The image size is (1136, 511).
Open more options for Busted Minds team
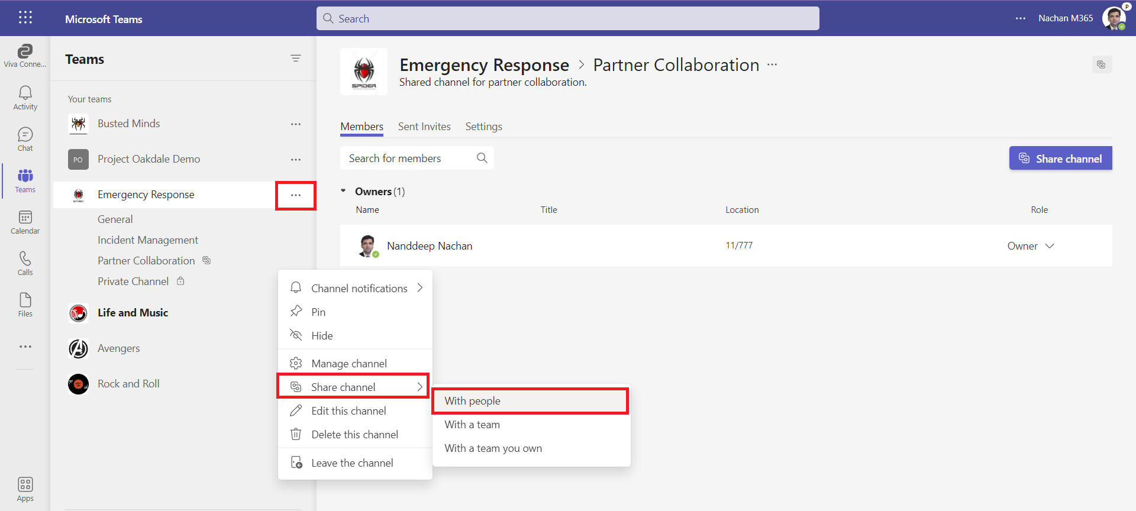296,124
